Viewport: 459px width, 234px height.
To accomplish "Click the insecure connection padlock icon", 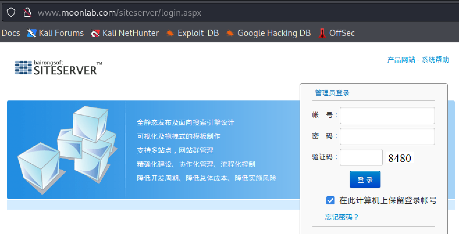I will 27,12.
